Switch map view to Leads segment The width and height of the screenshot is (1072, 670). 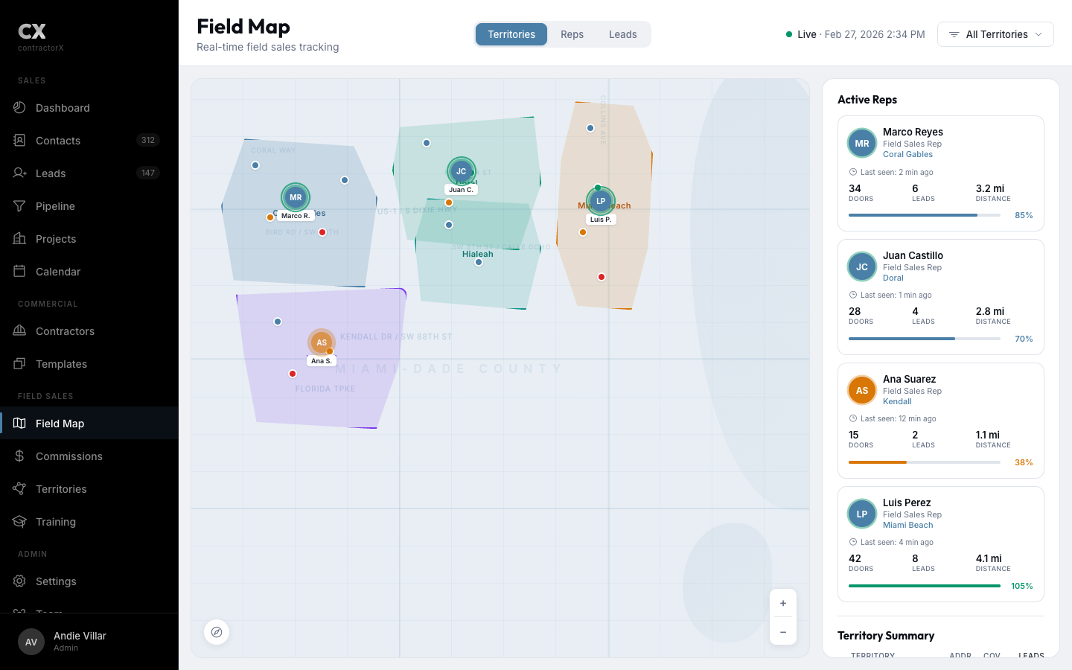click(622, 34)
